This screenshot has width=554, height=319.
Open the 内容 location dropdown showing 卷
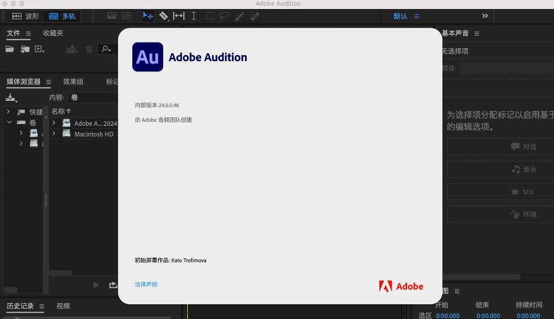(x=93, y=97)
